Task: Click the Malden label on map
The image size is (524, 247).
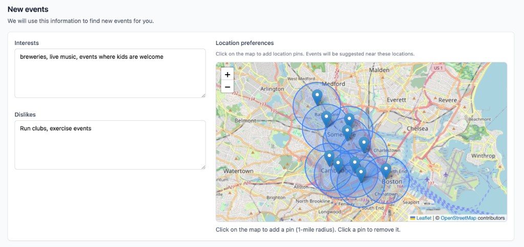Action: [379, 70]
